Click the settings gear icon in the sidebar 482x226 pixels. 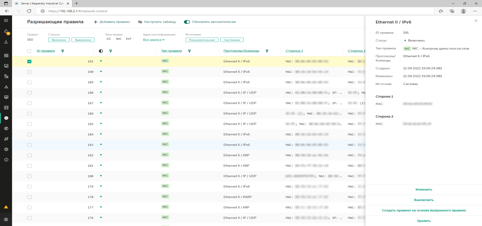tap(6, 149)
